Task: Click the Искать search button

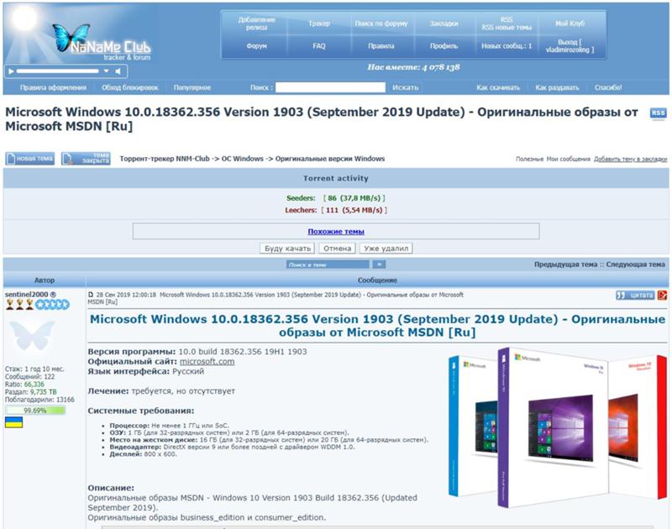Action: (x=405, y=87)
